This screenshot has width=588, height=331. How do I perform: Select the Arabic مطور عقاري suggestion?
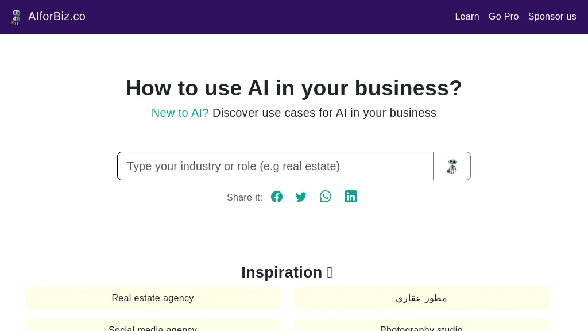[421, 298]
